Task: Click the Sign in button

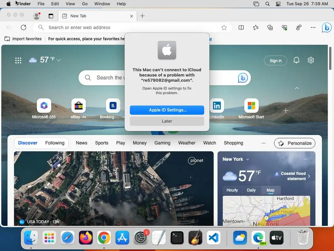Action: 275,60
